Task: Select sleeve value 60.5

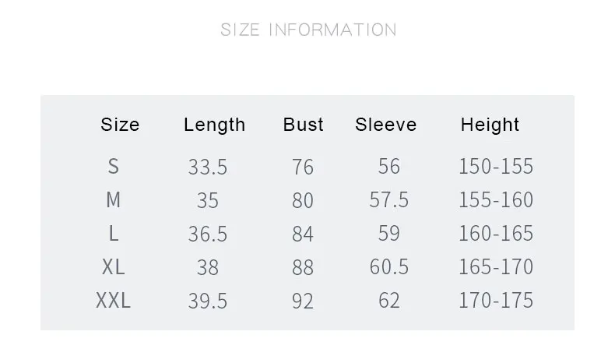Action: click(x=388, y=267)
